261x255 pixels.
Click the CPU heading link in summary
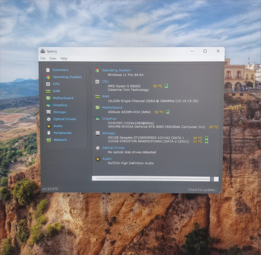[105, 82]
